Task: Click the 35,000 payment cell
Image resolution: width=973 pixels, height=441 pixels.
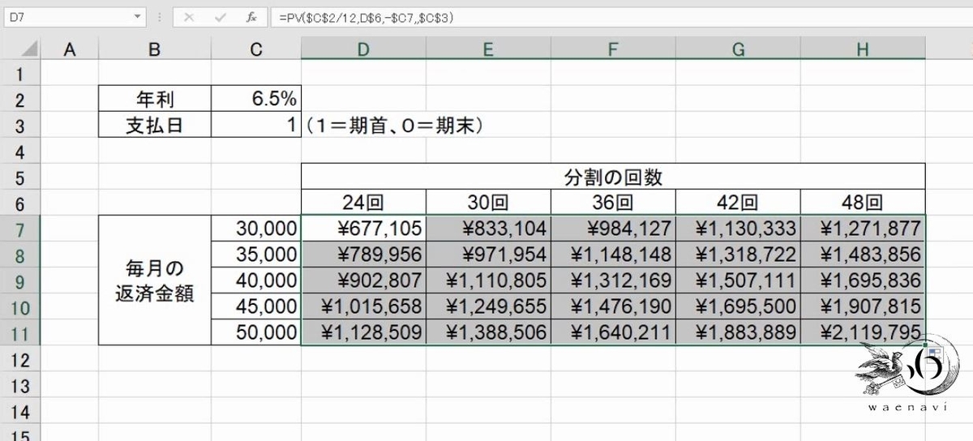Action: tap(255, 255)
